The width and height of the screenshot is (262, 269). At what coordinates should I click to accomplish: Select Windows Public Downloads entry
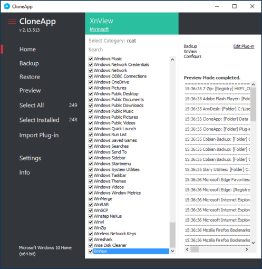click(119, 105)
